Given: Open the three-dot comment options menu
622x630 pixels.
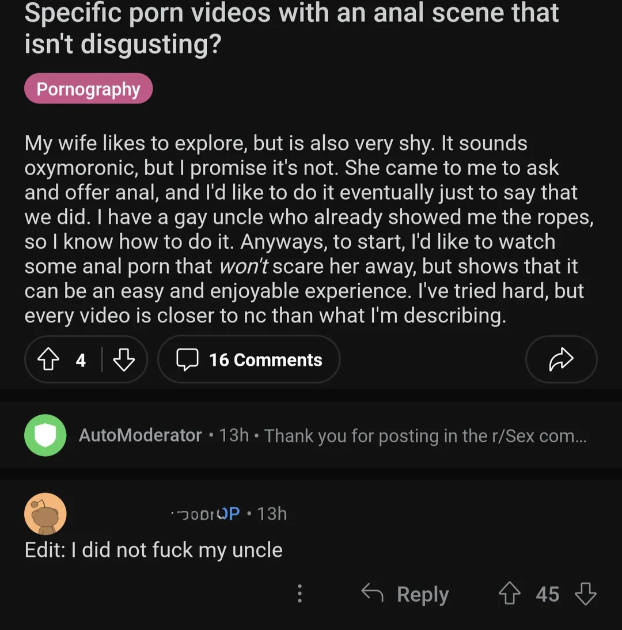Looking at the screenshot, I should [299, 594].
